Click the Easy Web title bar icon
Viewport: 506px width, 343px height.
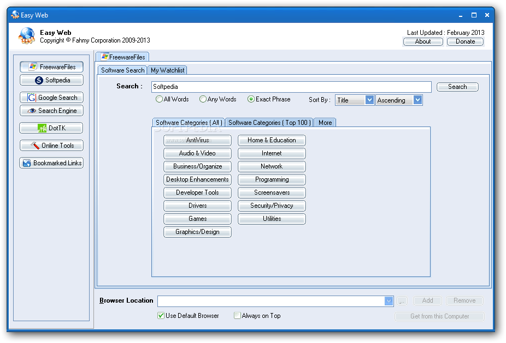point(15,15)
